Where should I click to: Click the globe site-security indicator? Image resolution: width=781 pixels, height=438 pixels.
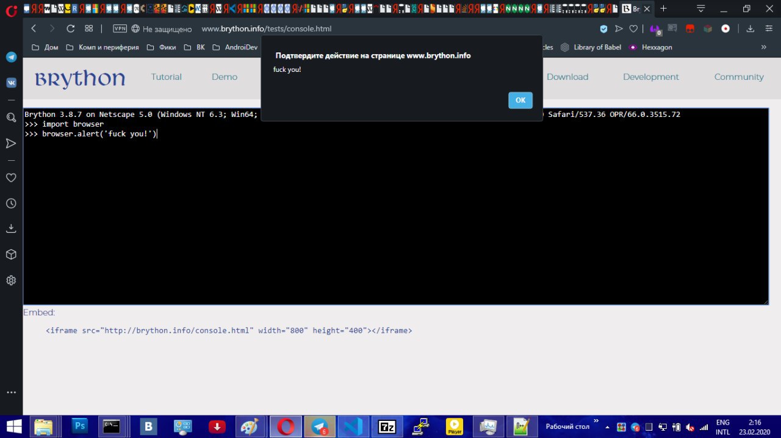click(x=135, y=29)
